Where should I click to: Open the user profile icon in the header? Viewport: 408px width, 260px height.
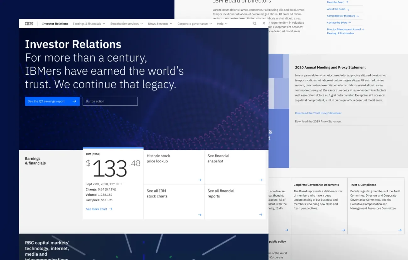point(264,24)
